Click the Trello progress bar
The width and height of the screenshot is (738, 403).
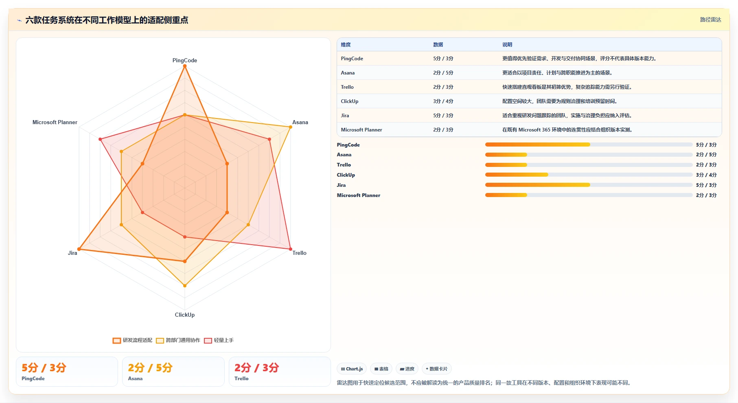coord(589,165)
